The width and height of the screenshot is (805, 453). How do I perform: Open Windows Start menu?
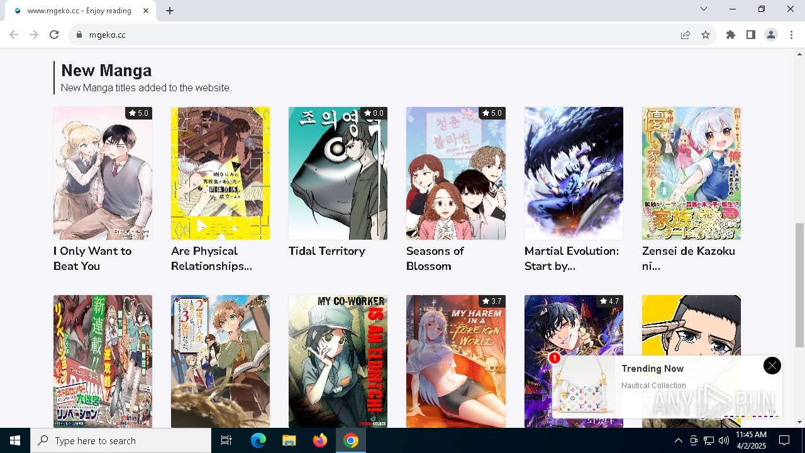coord(15,440)
